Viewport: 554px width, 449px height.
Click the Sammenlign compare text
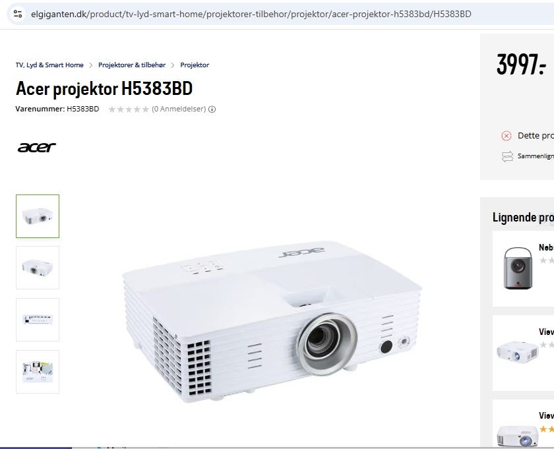click(x=536, y=156)
